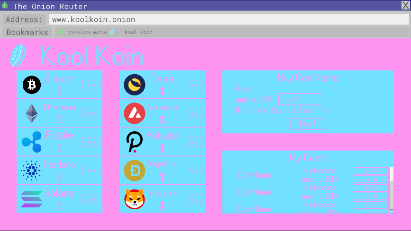Click the Kool Koin coin logo in the header

18,55
